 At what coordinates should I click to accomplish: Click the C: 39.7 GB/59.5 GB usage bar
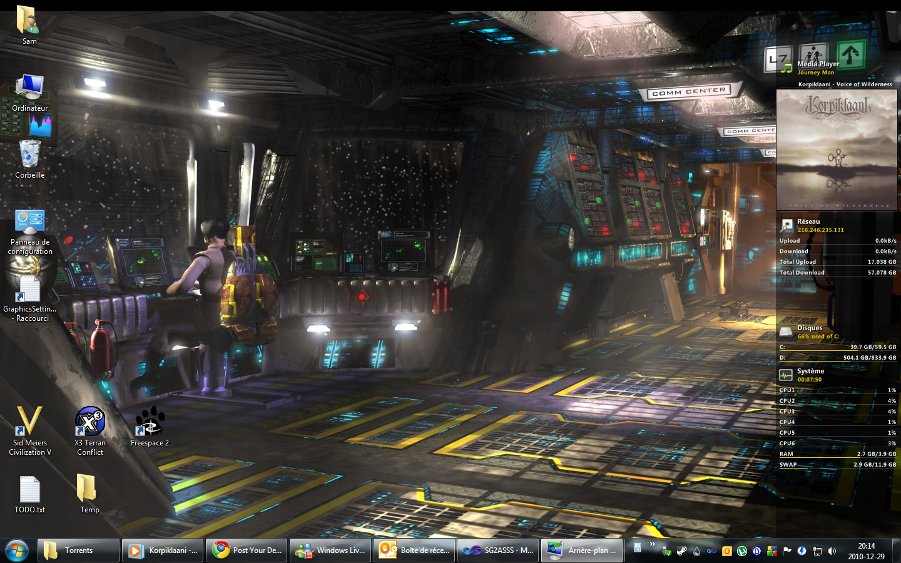838,347
